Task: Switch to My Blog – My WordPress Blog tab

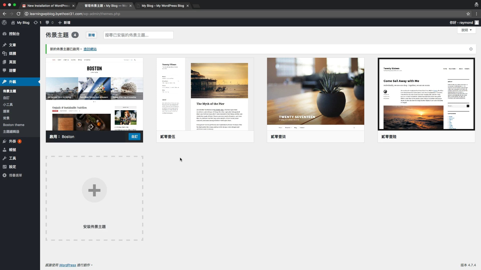Action: point(163,5)
